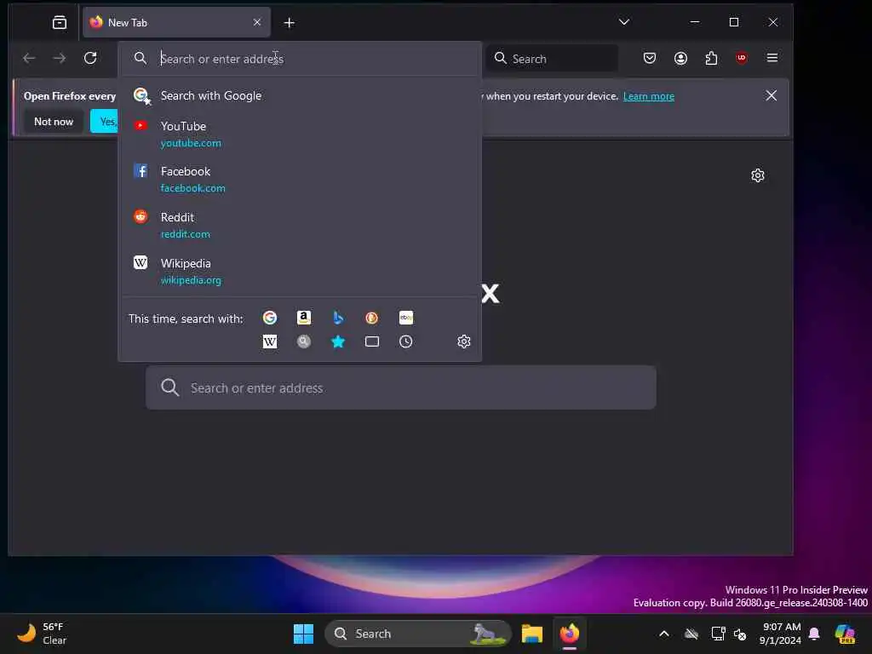Open search settings gear in dropdown
This screenshot has height=654, width=872.
pos(464,341)
